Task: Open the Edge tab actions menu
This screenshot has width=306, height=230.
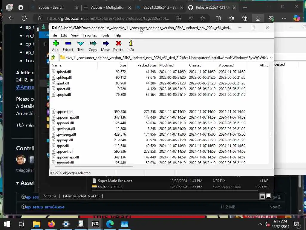Action: click(21, 7)
